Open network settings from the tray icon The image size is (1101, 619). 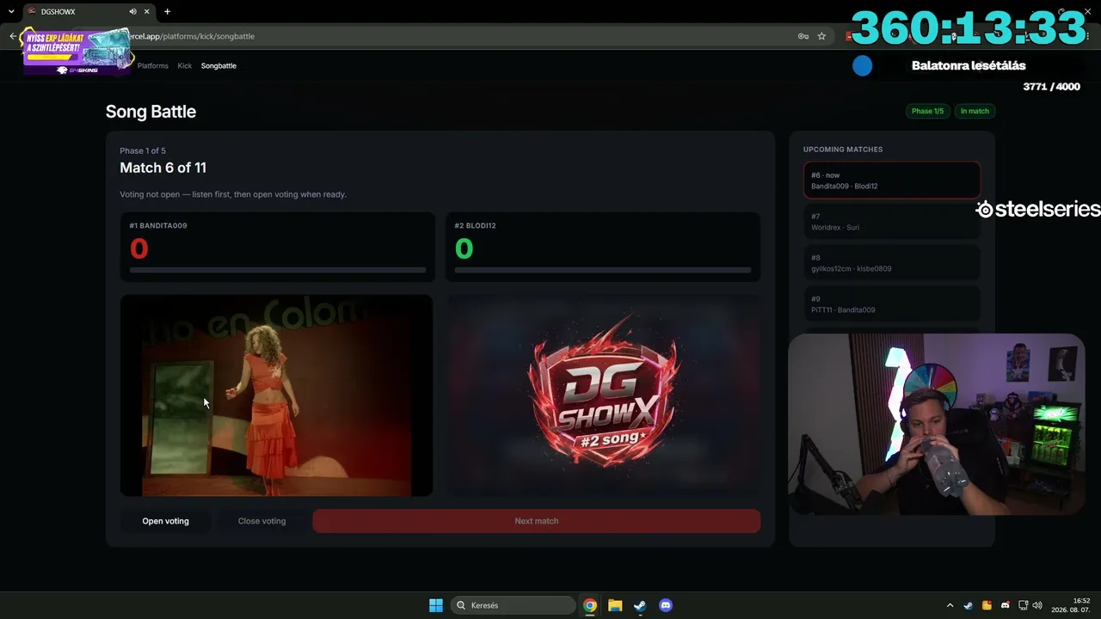tap(1024, 605)
